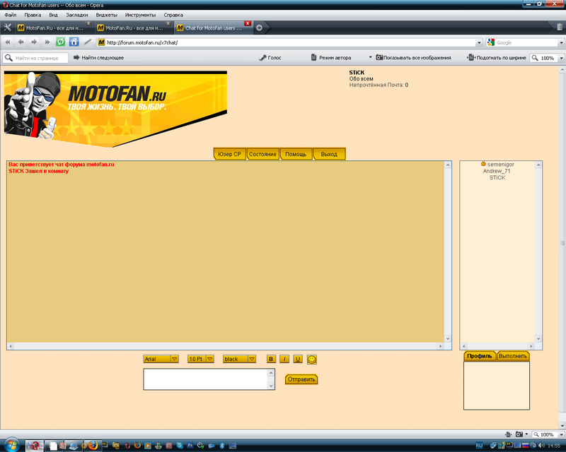
Task: Toggle Author mode (Режим автора)
Action: coord(331,58)
